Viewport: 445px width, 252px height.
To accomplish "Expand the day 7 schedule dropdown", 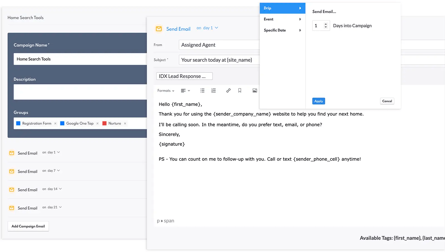I will point(51,171).
